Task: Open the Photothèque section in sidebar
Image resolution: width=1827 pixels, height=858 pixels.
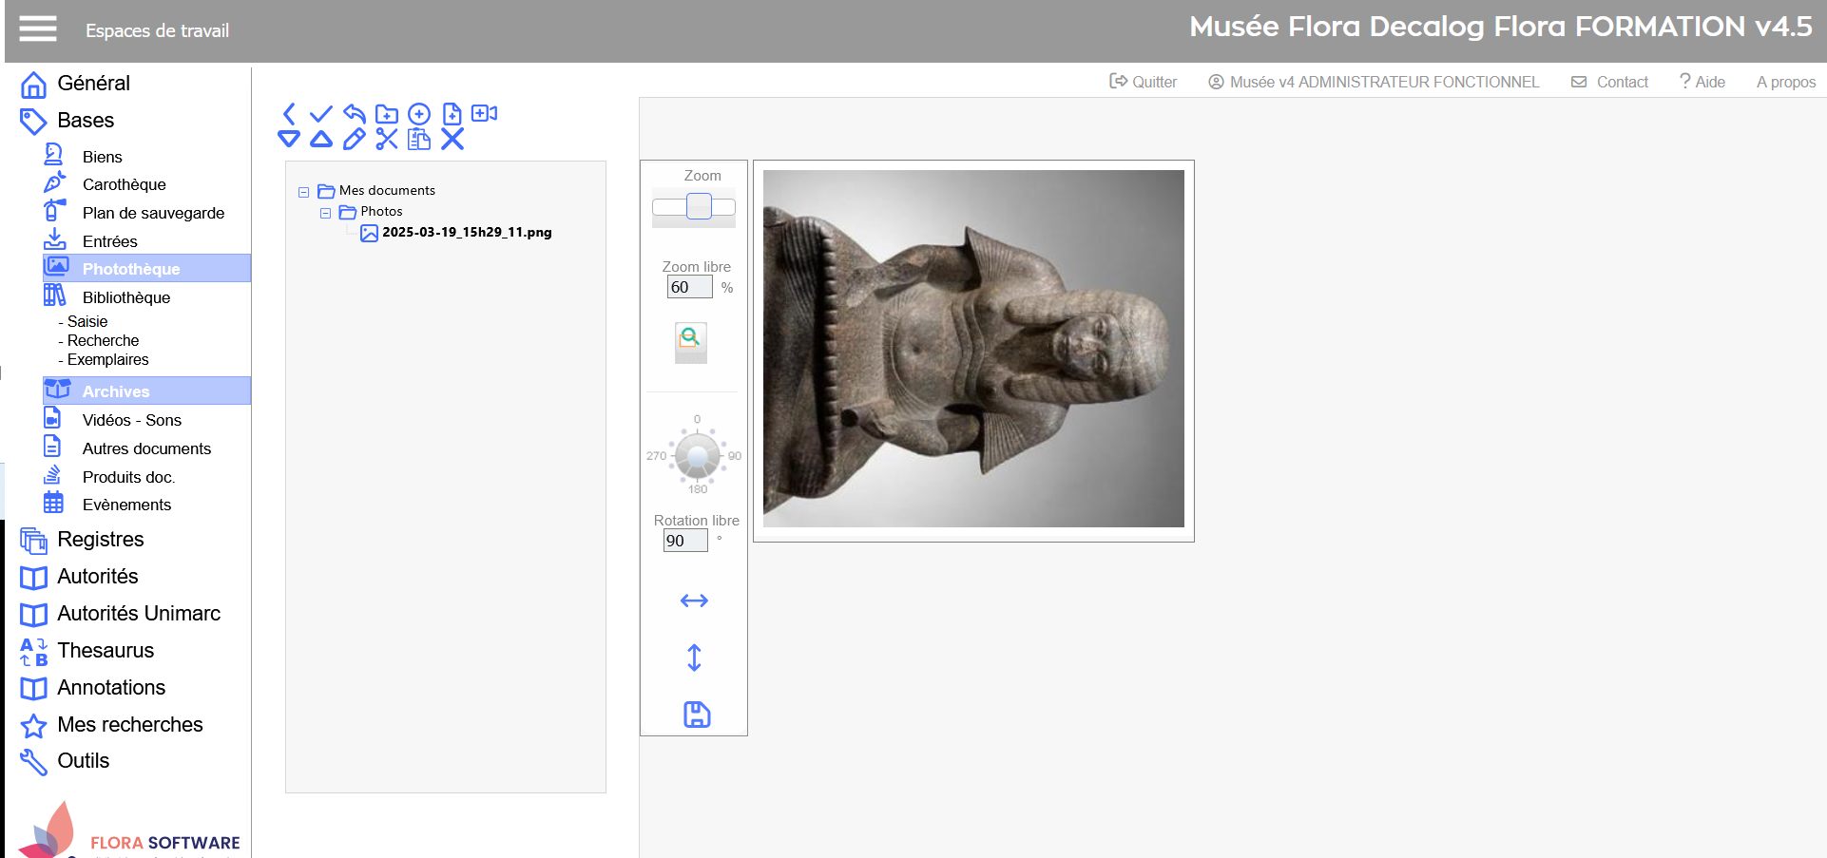Action: point(130,269)
